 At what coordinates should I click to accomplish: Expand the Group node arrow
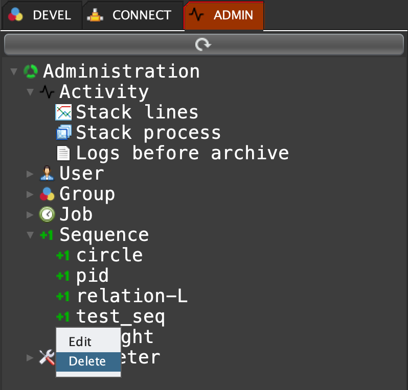tap(30, 194)
